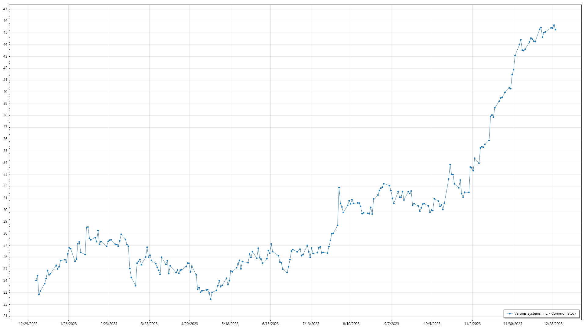Click the 3/23/2023 x-axis date label
This screenshot has width=586, height=329.
pyautogui.click(x=149, y=324)
